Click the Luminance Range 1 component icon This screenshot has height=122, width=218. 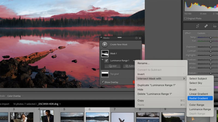(x=106, y=61)
